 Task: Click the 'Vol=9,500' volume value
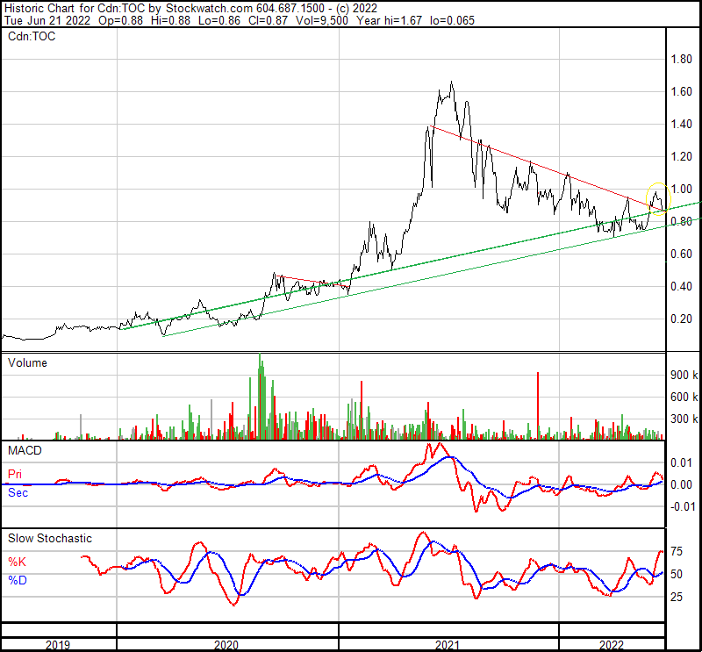tap(323, 20)
